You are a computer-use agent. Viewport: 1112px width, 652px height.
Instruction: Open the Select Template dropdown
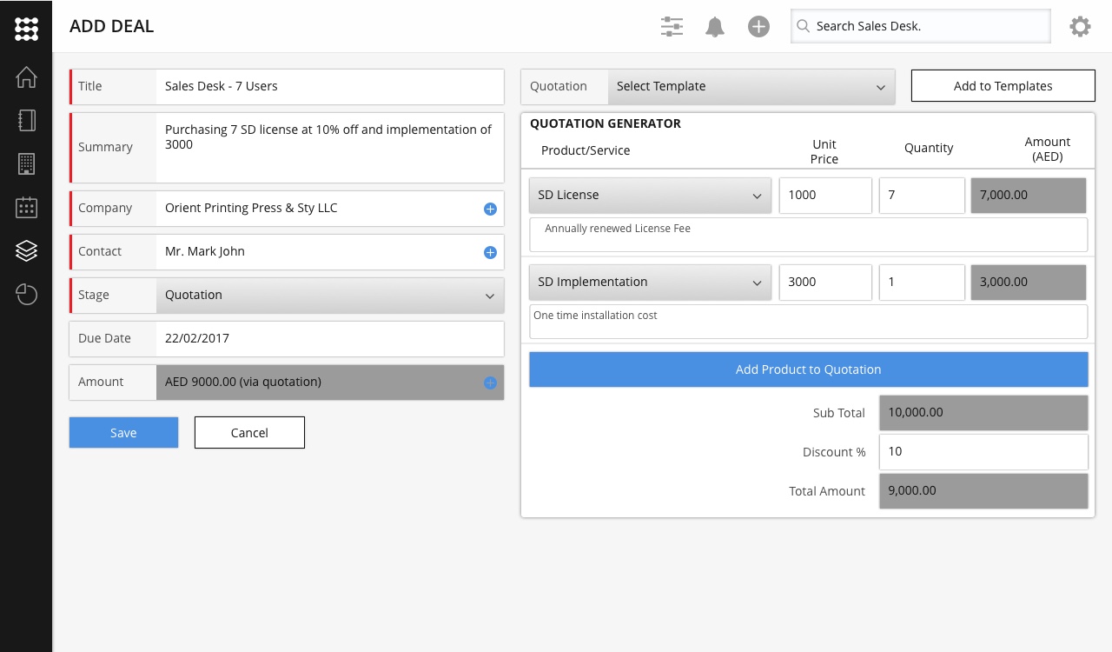point(751,87)
